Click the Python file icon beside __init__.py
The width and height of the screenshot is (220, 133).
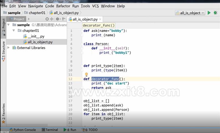(25, 36)
